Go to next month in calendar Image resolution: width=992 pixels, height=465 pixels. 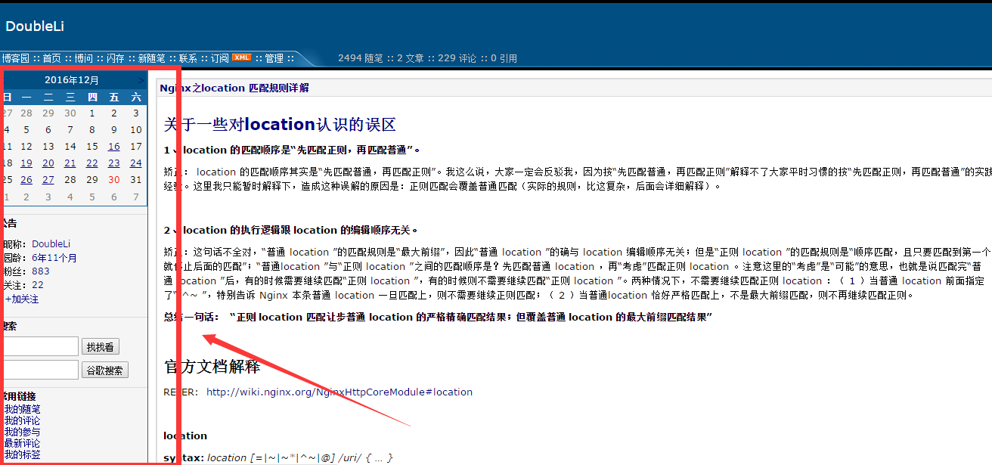141,80
